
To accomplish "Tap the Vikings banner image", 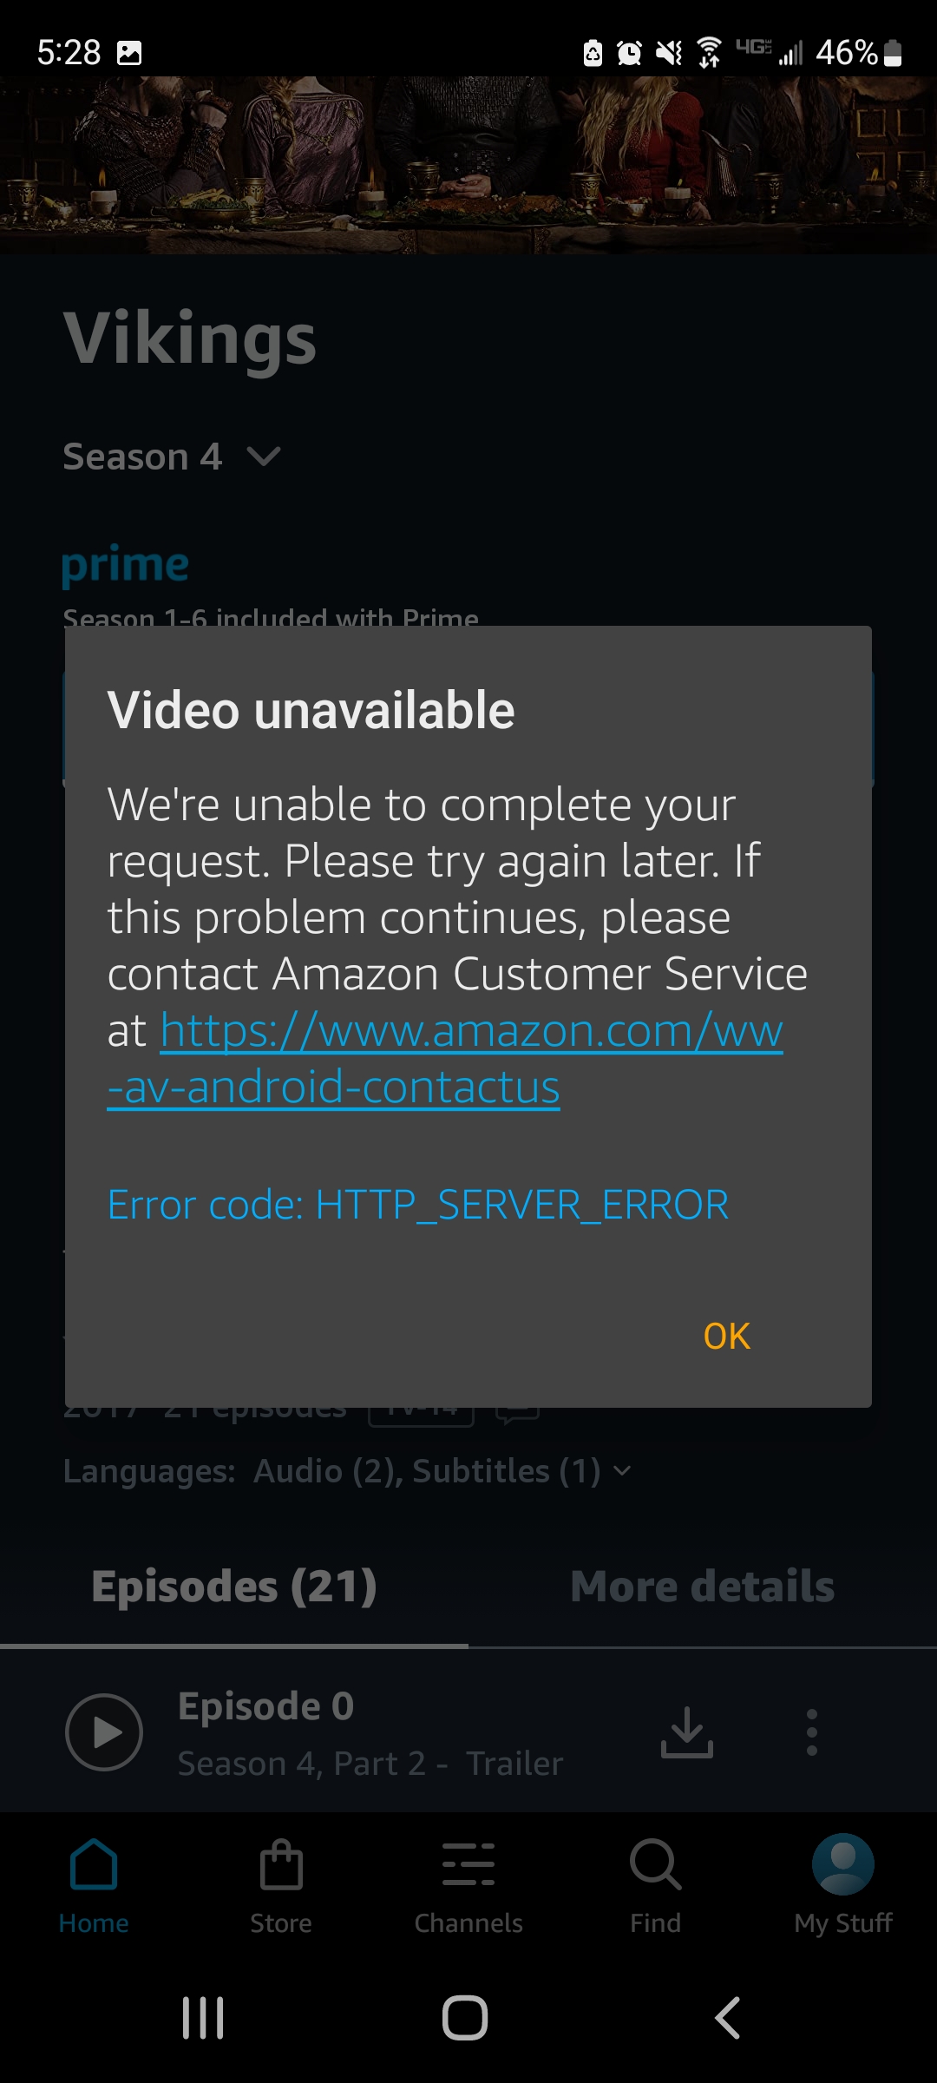I will pos(468,165).
